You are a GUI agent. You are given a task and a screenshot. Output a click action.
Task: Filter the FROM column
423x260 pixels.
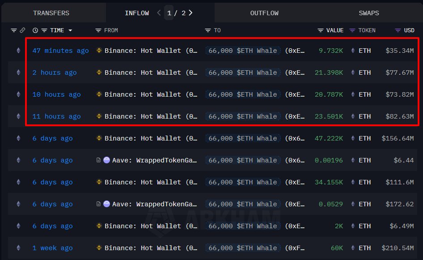[x=98, y=30]
